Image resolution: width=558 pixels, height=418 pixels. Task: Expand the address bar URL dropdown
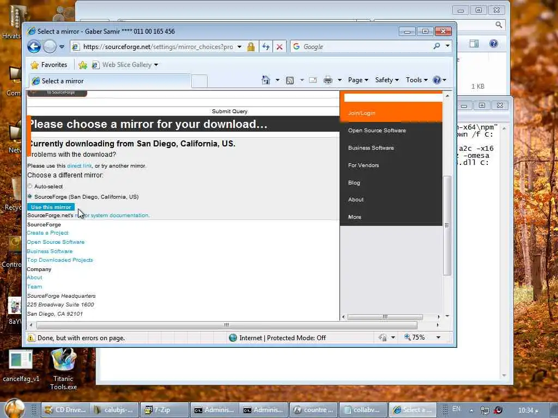click(240, 47)
